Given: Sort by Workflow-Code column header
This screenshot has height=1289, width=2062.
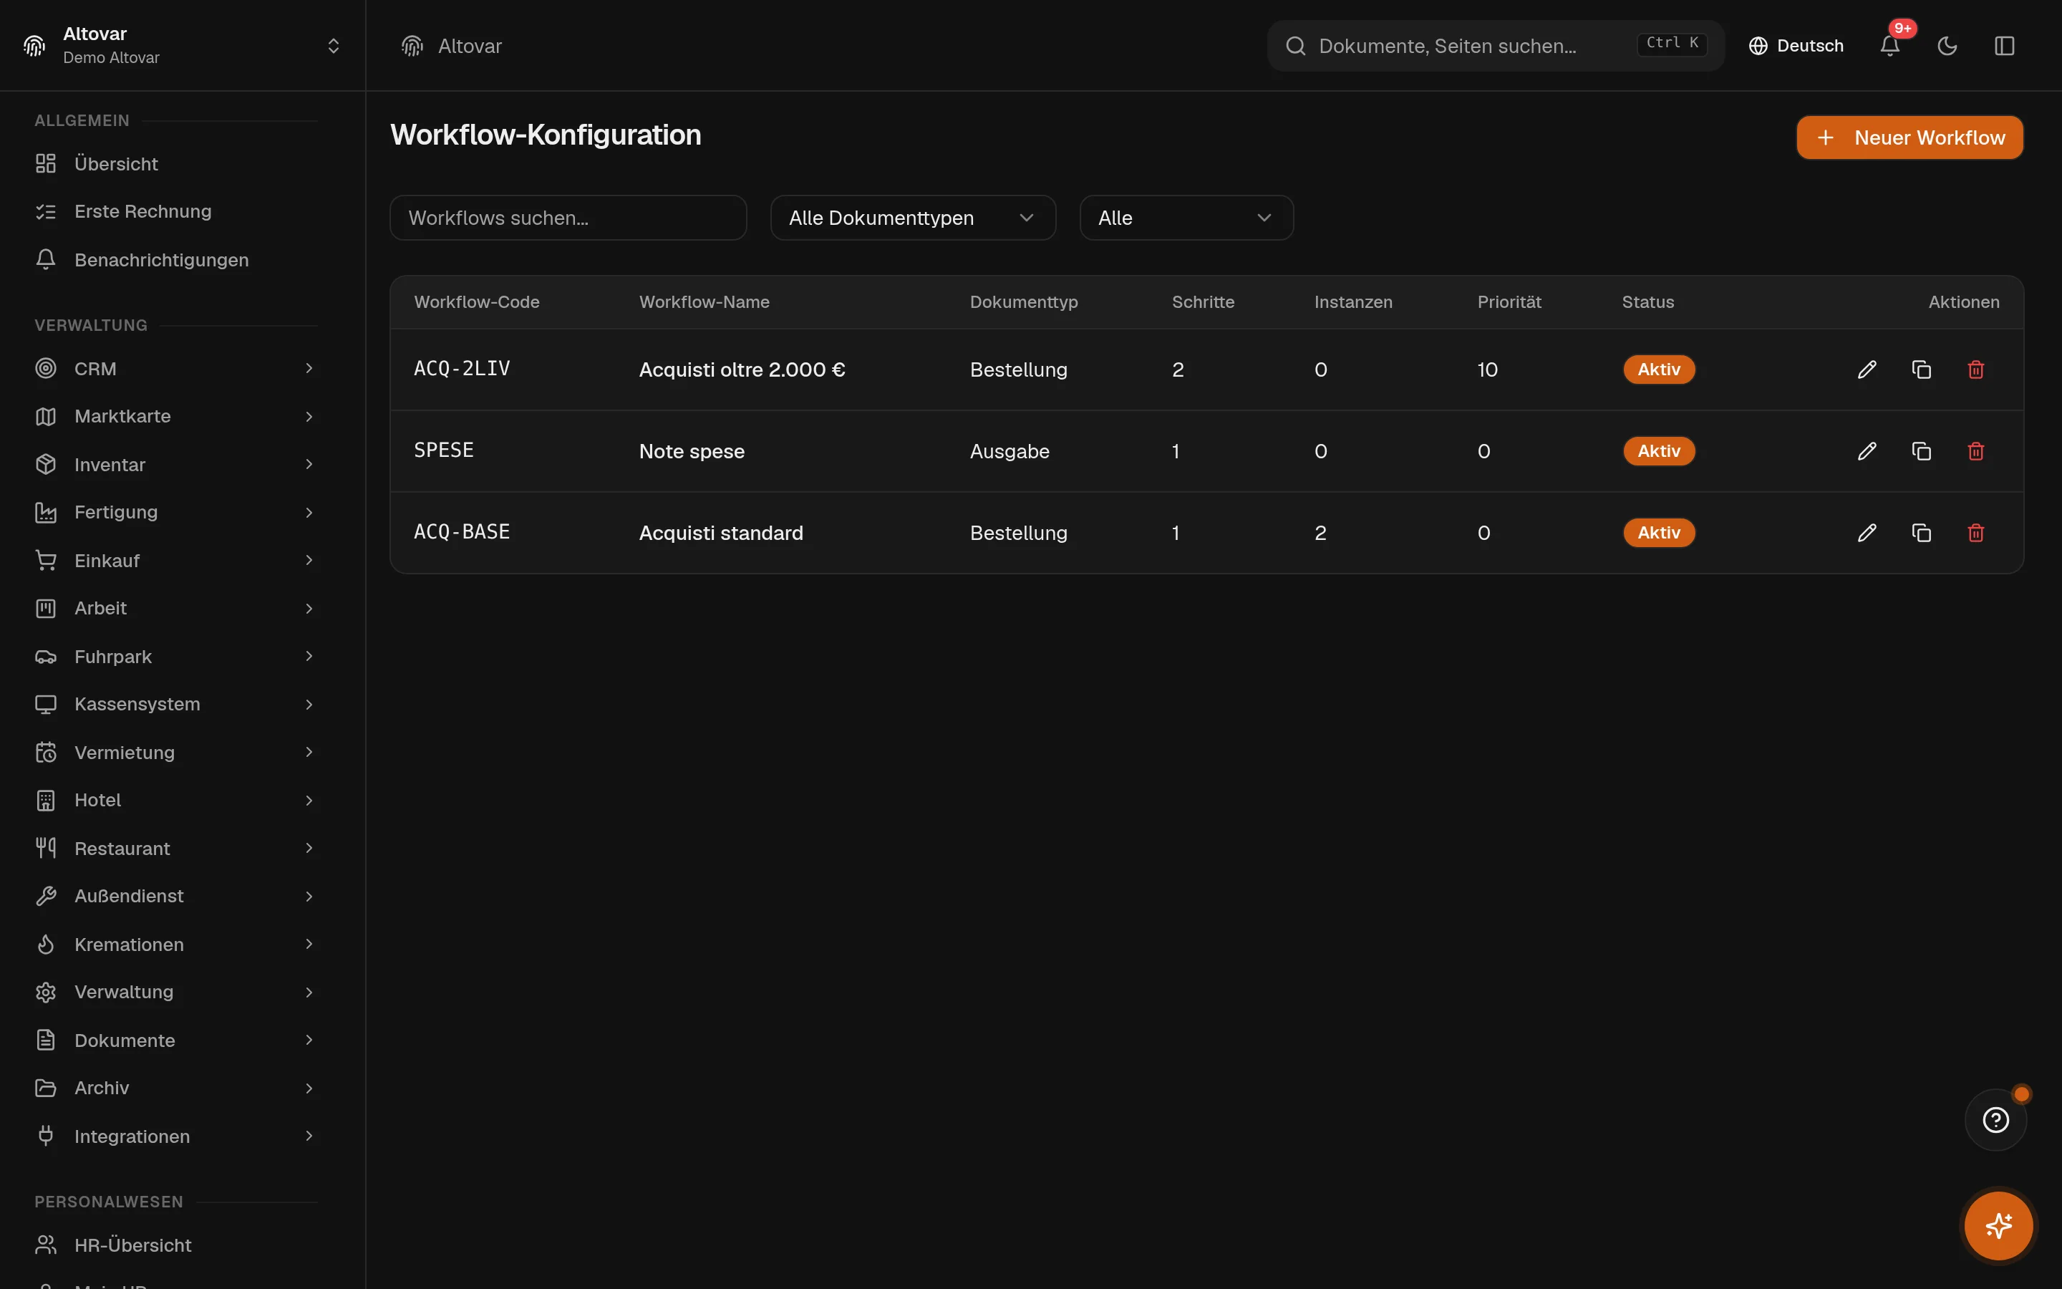Looking at the screenshot, I should 476,301.
